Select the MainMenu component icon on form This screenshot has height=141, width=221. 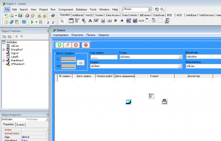click(x=151, y=96)
